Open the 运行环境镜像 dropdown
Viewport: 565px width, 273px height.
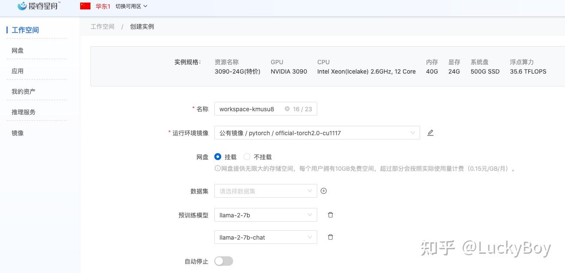[317, 133]
